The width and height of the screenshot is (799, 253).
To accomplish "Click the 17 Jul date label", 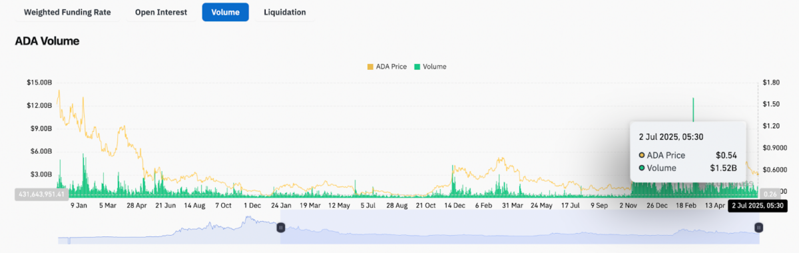I will tap(570, 206).
